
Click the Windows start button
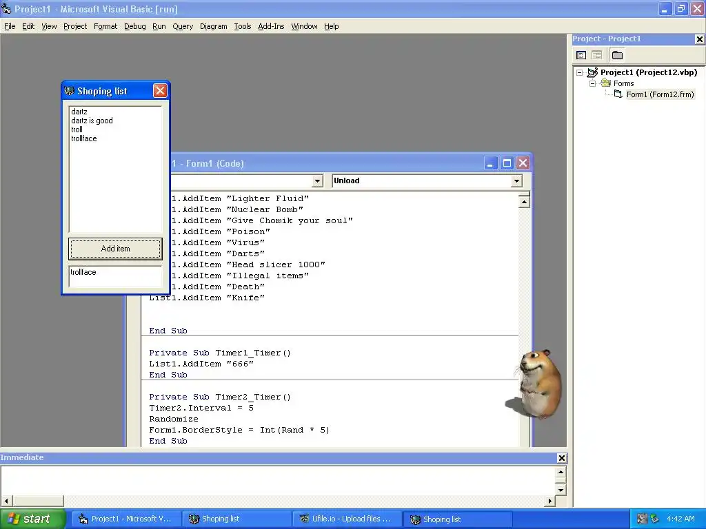coord(32,519)
